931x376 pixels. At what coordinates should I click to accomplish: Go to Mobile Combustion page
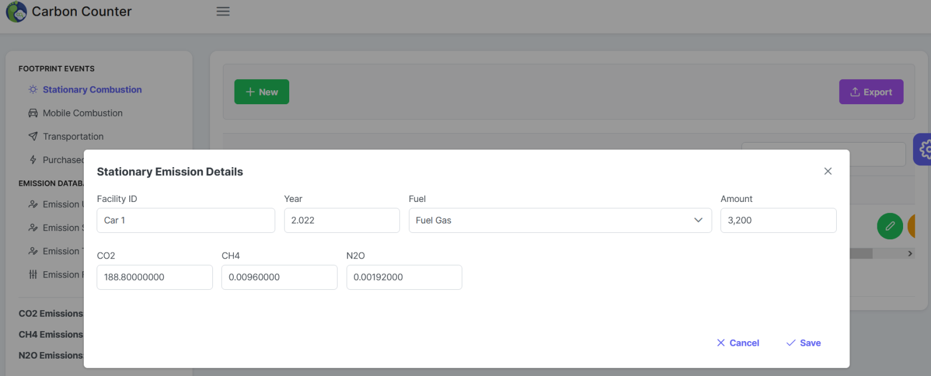pyautogui.click(x=83, y=113)
